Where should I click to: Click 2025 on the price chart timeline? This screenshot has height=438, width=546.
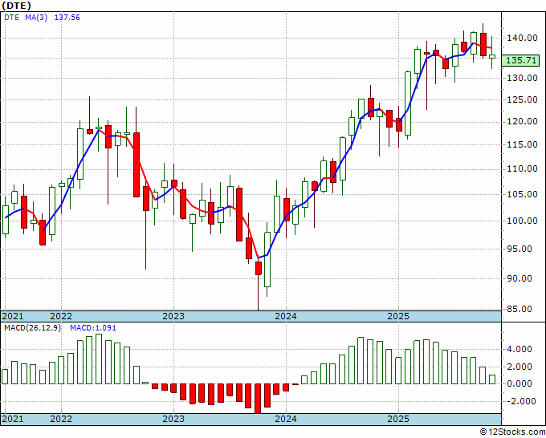click(x=398, y=316)
